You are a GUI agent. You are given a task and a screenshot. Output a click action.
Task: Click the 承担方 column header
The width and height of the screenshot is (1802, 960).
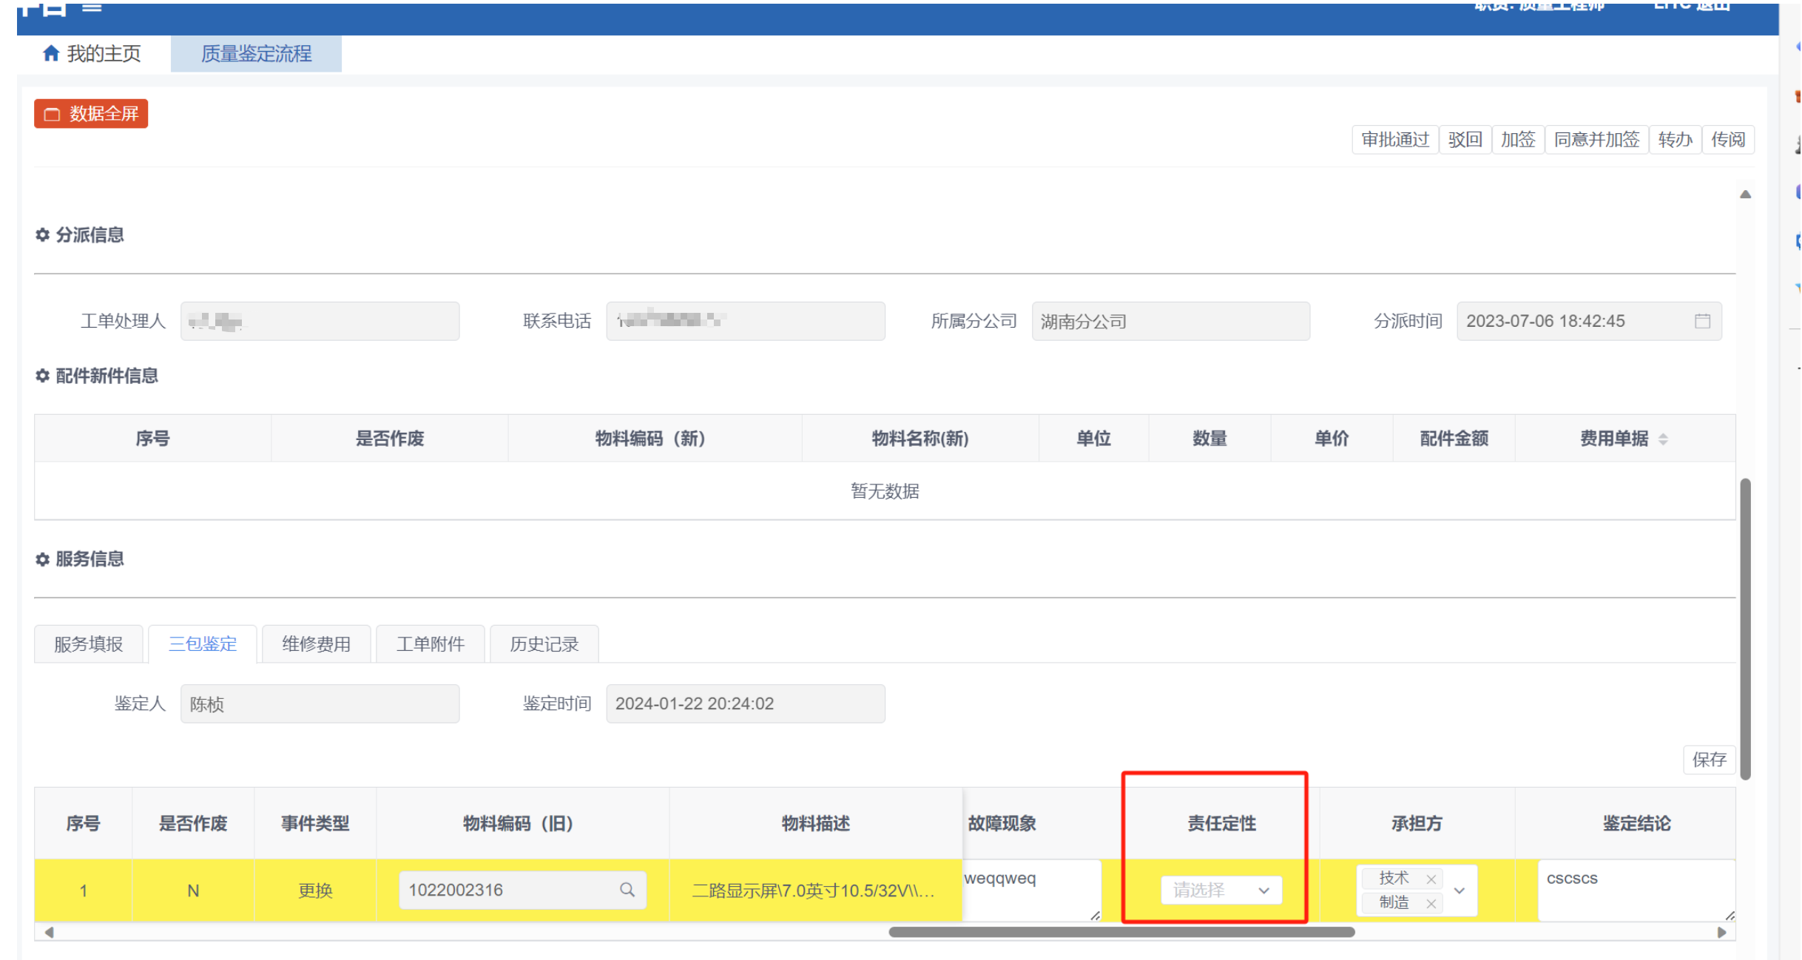click(x=1417, y=823)
